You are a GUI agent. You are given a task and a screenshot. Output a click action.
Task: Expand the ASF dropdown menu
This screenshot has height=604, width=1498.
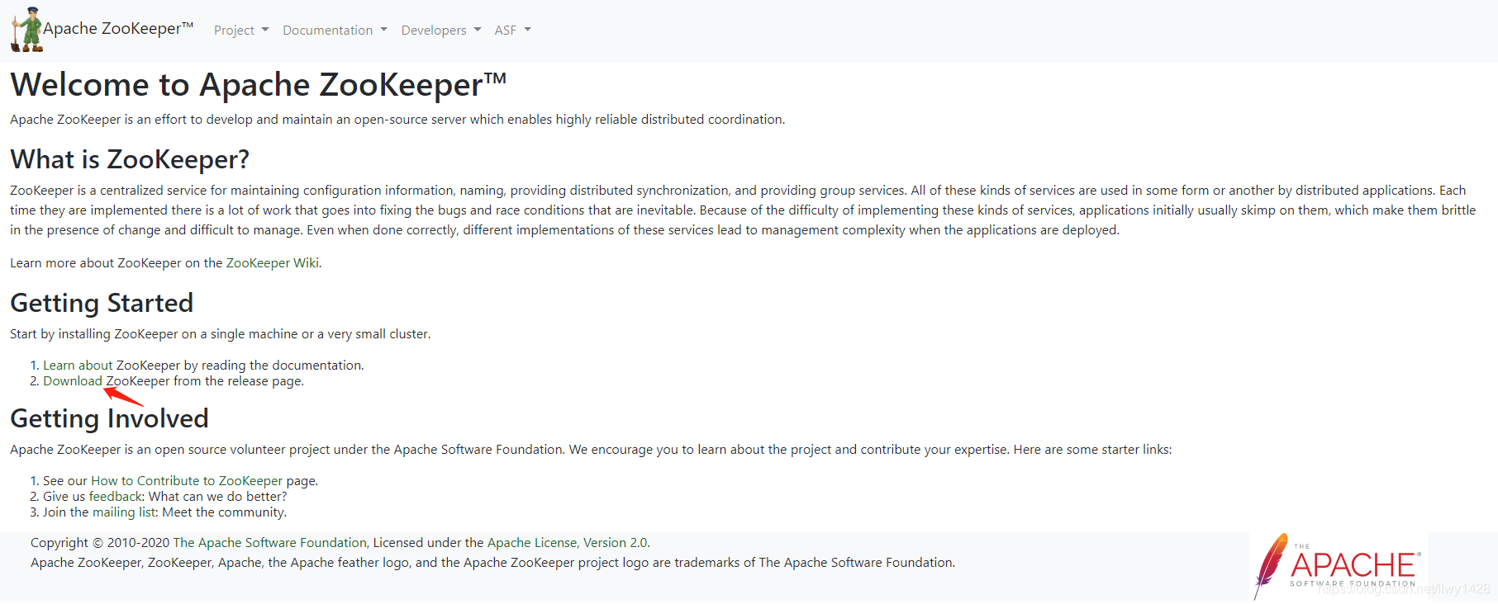tap(512, 31)
